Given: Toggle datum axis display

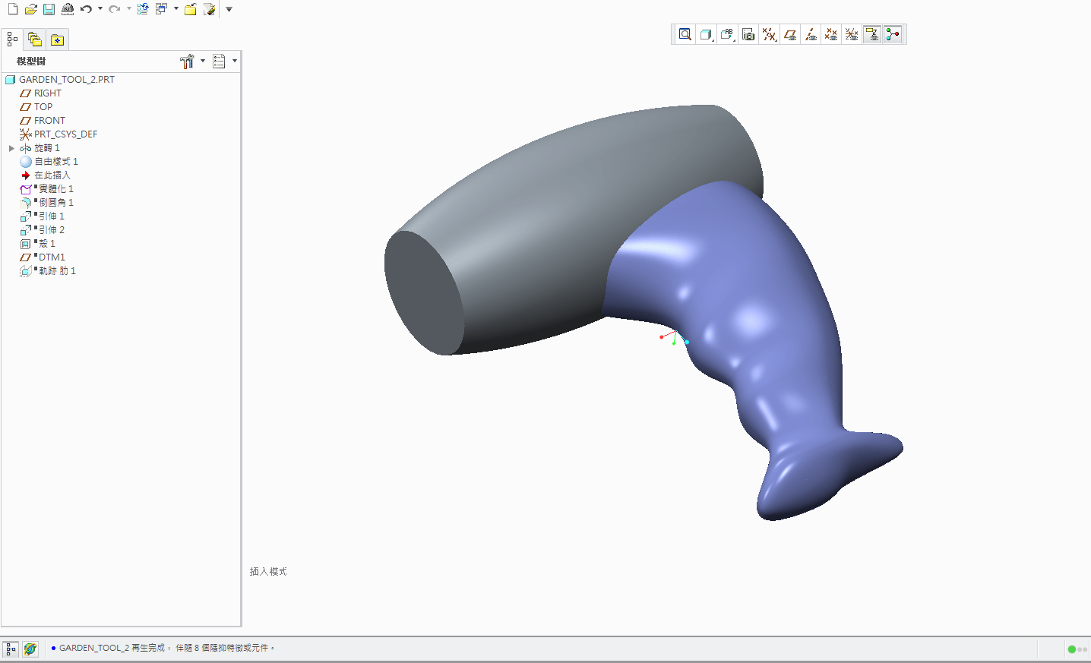Looking at the screenshot, I should 811,34.
